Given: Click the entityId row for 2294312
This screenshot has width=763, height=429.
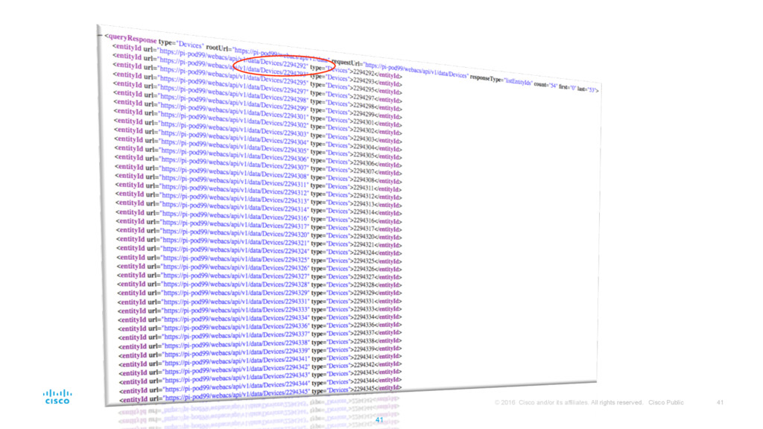Looking at the screenshot, I should pyautogui.click(x=259, y=192).
